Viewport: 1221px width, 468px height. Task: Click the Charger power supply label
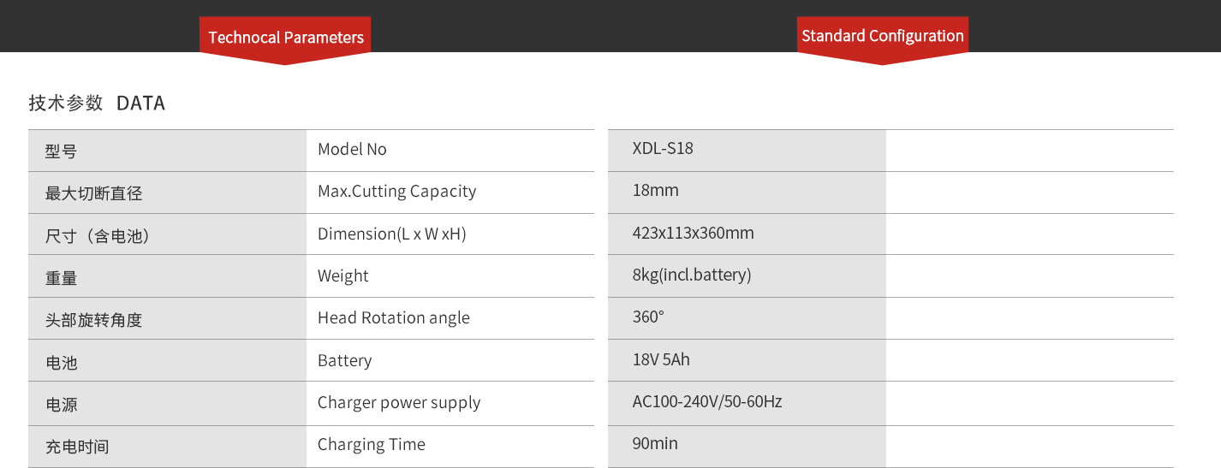399,403
